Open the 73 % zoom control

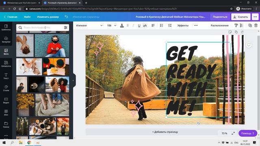click(x=224, y=133)
